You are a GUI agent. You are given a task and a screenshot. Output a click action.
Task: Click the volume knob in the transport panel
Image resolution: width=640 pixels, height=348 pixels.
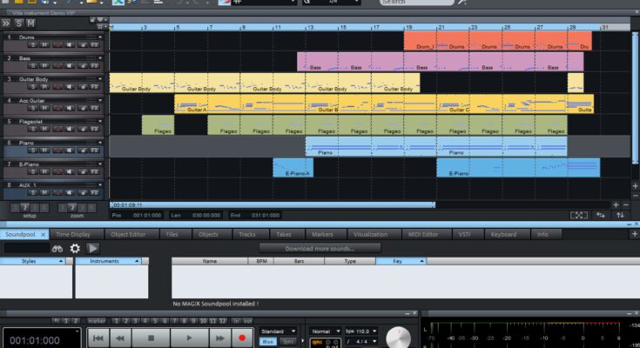click(x=397, y=336)
